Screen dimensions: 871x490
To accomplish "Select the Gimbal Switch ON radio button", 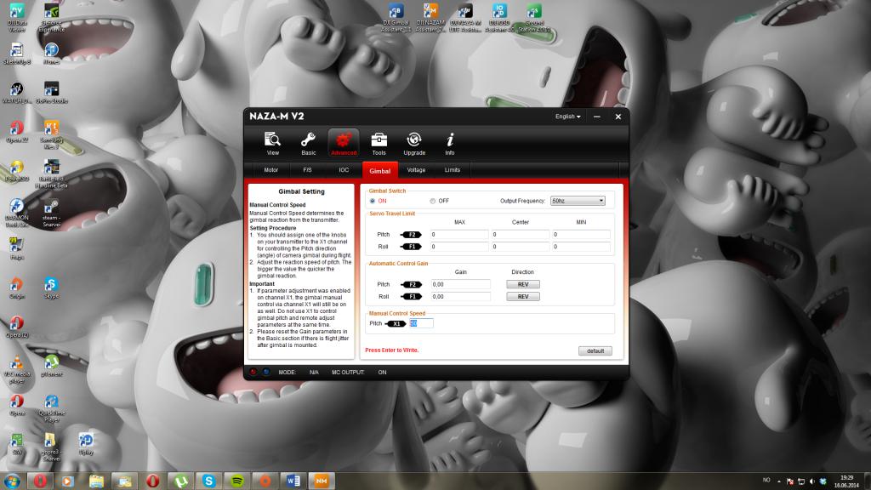I will pyautogui.click(x=372, y=201).
